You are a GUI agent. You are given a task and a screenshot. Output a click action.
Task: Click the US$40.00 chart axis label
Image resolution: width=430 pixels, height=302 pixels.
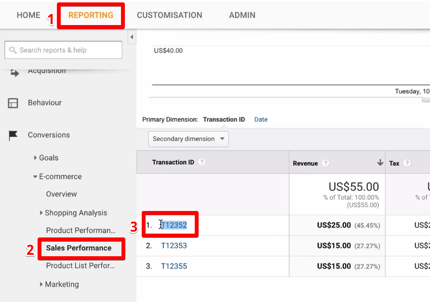(x=168, y=51)
